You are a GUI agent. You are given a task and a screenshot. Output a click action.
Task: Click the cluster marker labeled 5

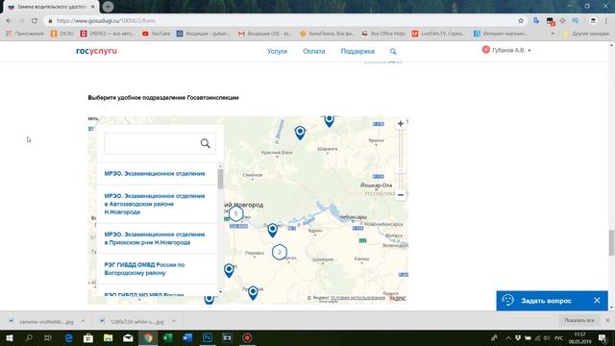[x=235, y=213]
